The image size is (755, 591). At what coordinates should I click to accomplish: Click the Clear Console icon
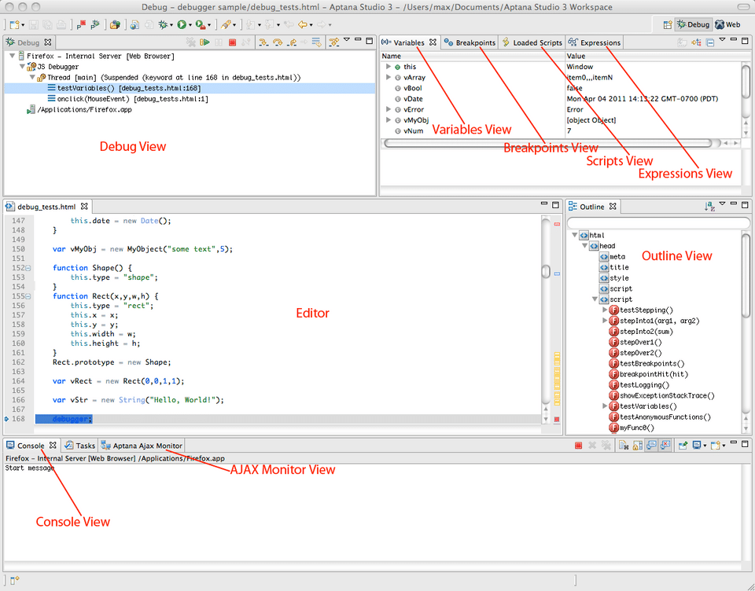pyautogui.click(x=623, y=446)
